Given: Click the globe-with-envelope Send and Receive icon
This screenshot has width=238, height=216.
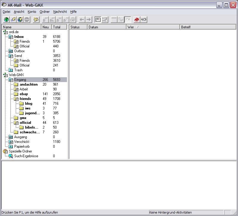Looking at the screenshot, I should click(x=20, y=20).
